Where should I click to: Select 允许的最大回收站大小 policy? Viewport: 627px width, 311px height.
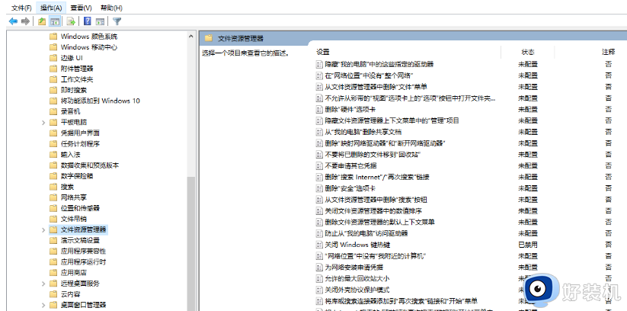(x=353, y=278)
